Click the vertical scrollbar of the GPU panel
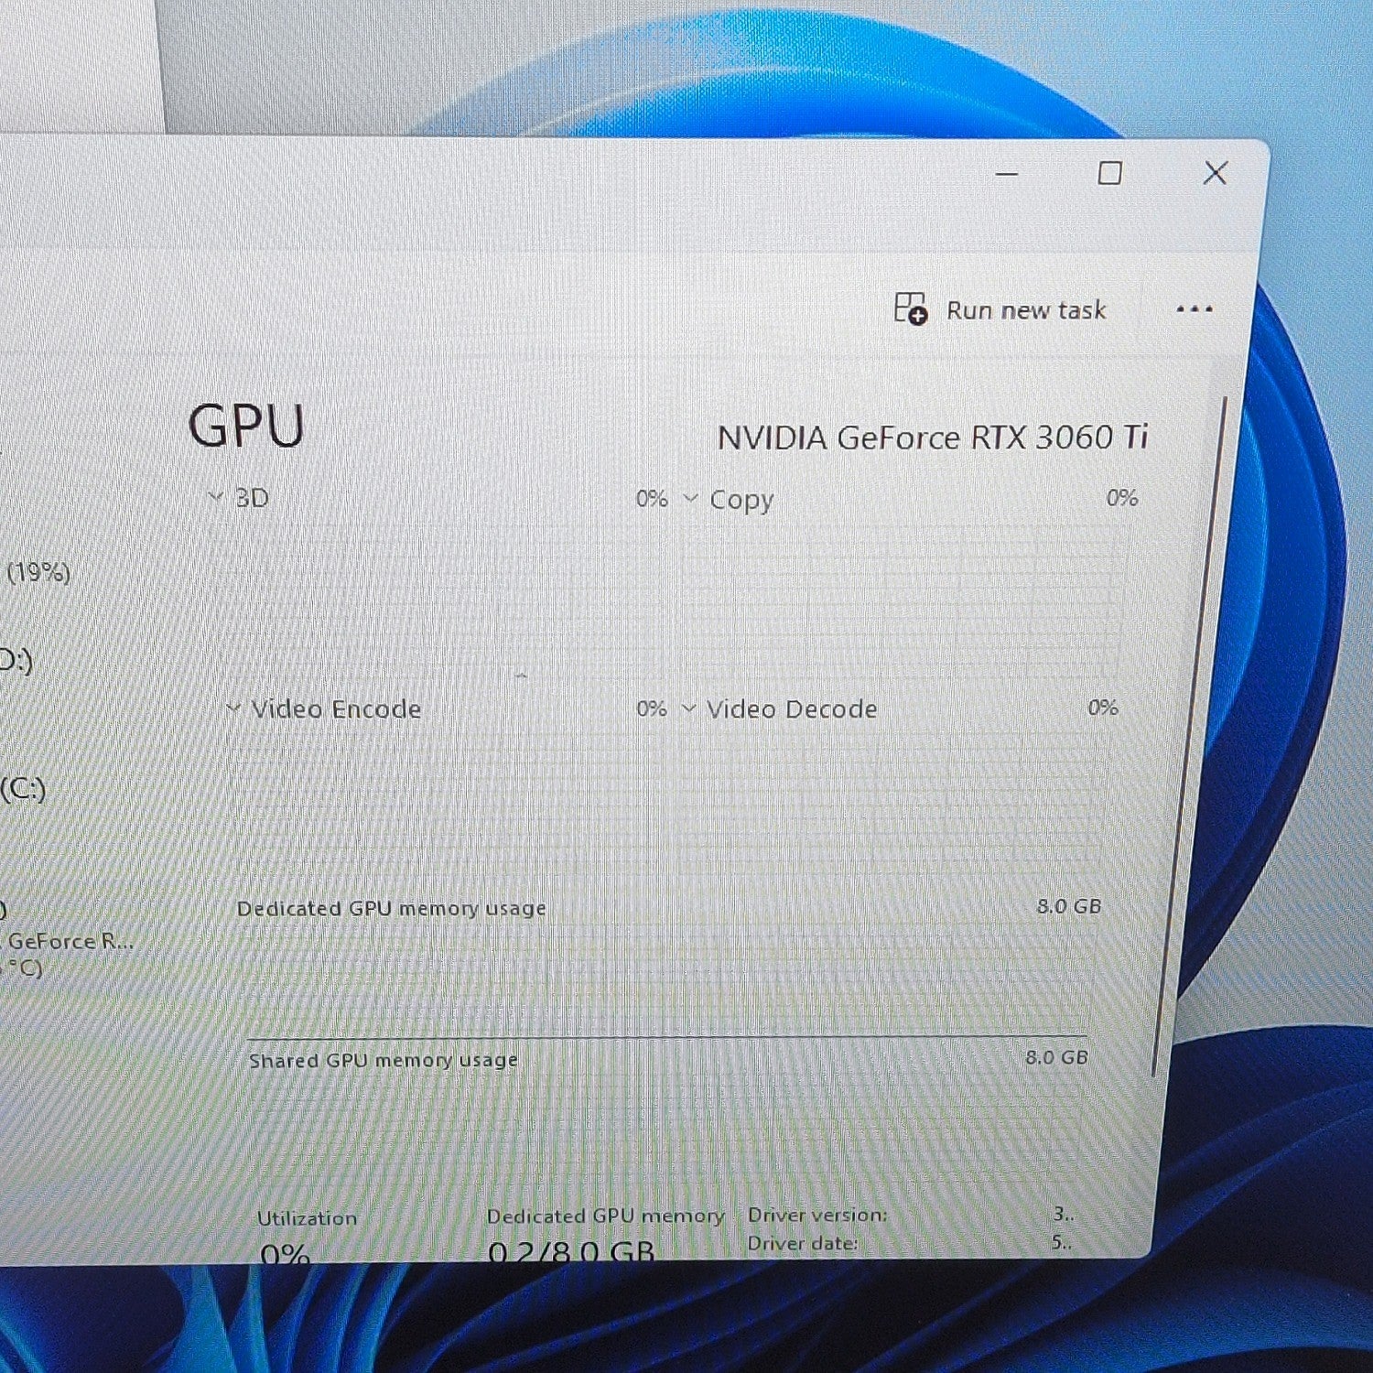This screenshot has height=1373, width=1373. 1189,737
